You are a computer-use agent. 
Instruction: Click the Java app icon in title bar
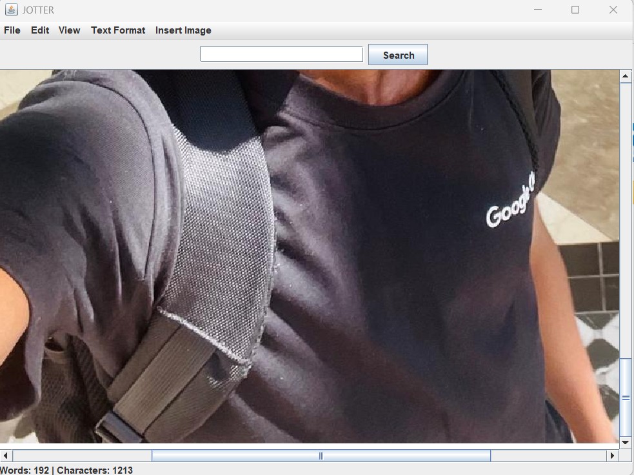tap(11, 10)
